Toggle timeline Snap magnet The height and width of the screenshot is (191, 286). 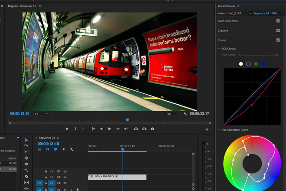point(48,149)
